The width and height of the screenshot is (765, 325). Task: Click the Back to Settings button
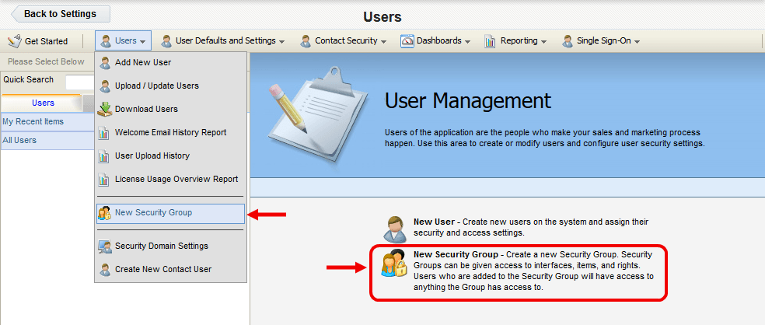(61, 14)
